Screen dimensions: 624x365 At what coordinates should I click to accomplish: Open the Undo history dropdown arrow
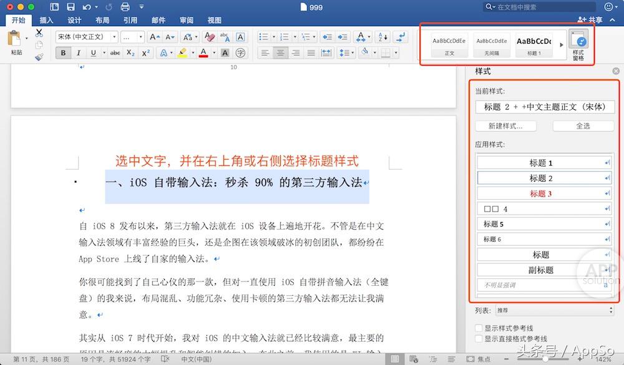click(x=96, y=7)
